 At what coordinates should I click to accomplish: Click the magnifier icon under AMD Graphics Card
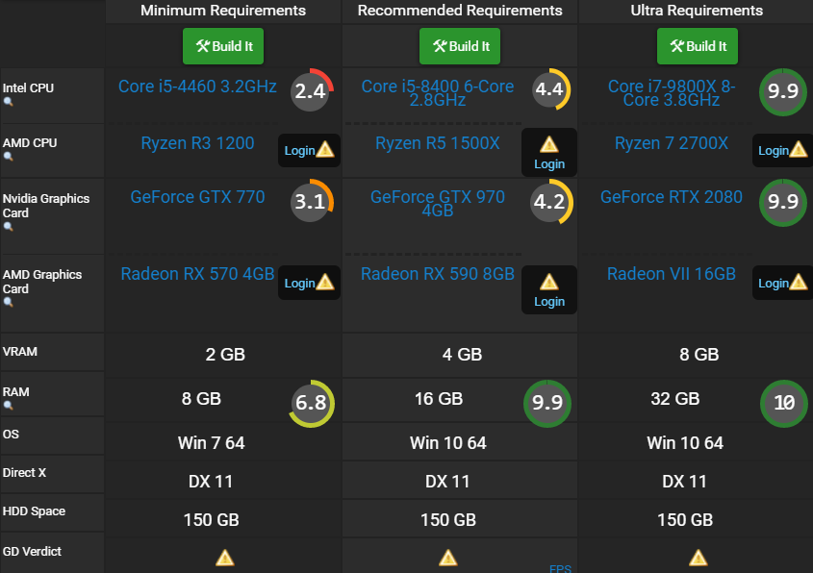(9, 302)
